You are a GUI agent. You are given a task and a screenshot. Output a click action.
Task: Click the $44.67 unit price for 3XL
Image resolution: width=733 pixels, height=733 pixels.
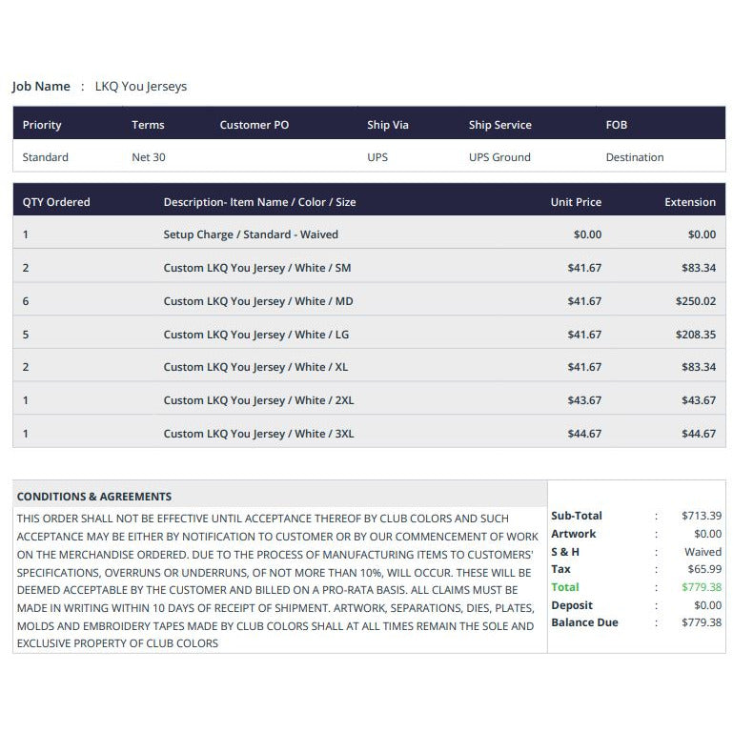(x=584, y=434)
